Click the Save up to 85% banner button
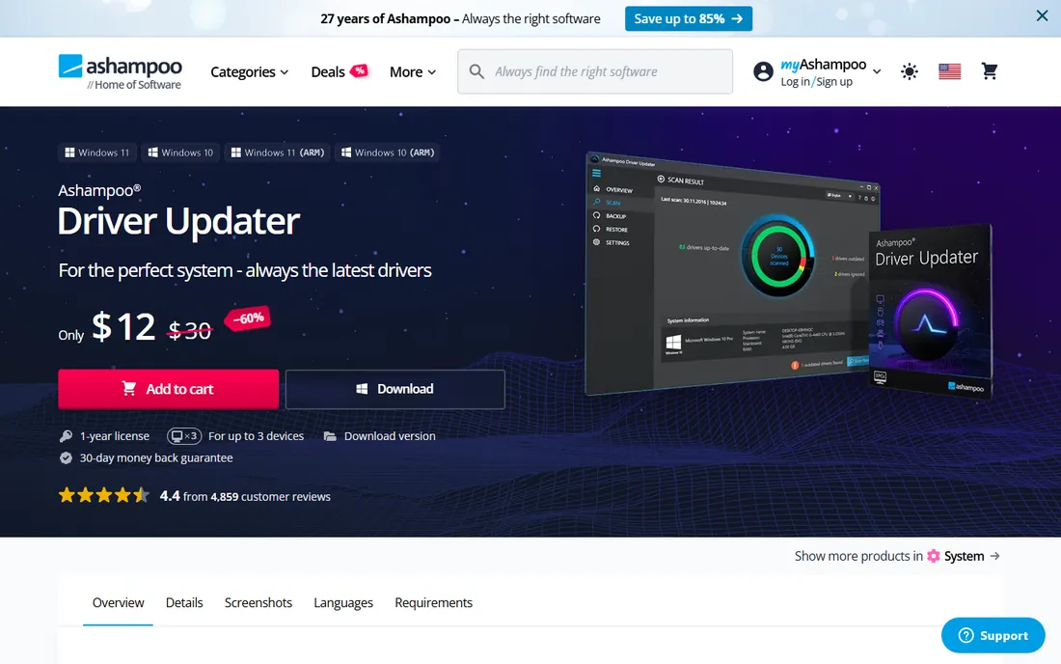 pyautogui.click(x=688, y=19)
